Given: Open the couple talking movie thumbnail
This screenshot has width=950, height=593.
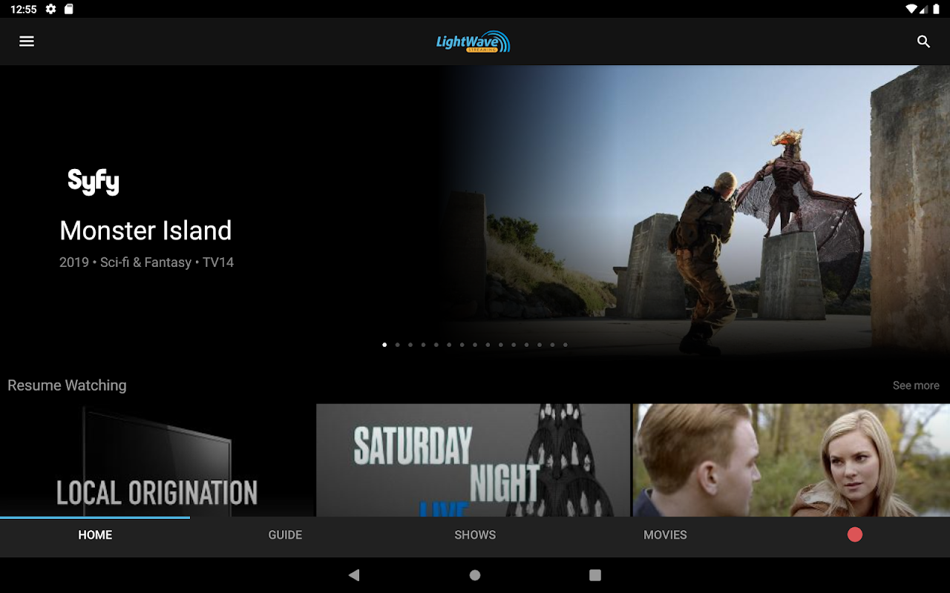Looking at the screenshot, I should click(791, 460).
